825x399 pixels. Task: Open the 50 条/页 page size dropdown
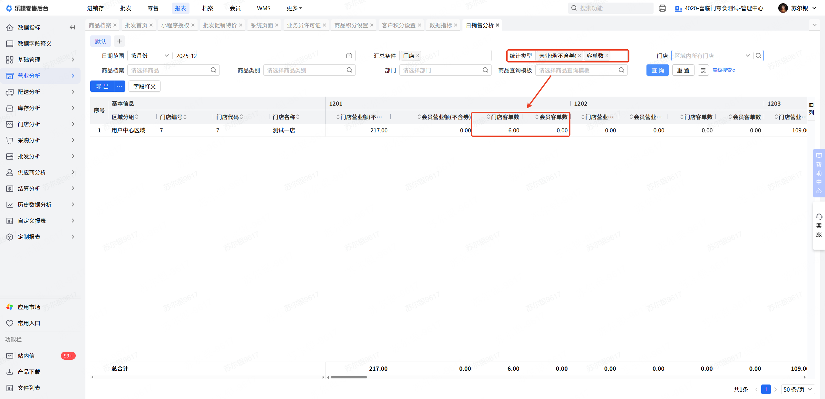798,389
